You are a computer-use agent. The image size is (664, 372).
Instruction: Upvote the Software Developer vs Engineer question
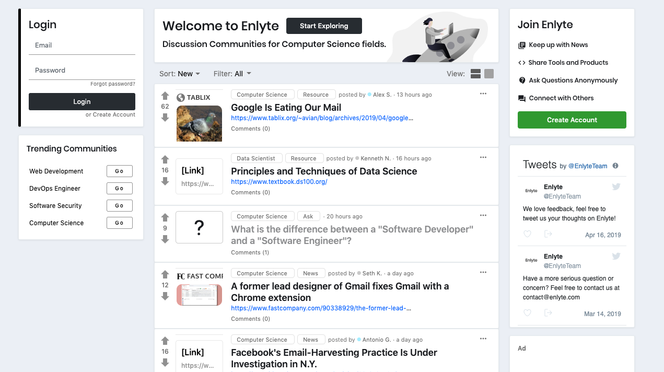coord(165,217)
